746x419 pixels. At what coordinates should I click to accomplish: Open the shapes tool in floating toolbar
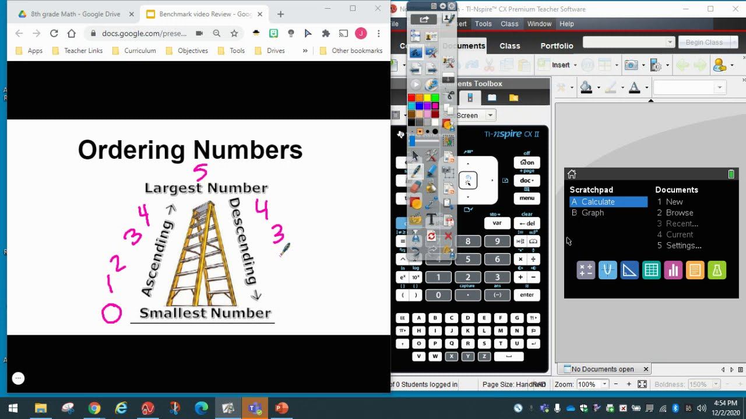coord(415,203)
